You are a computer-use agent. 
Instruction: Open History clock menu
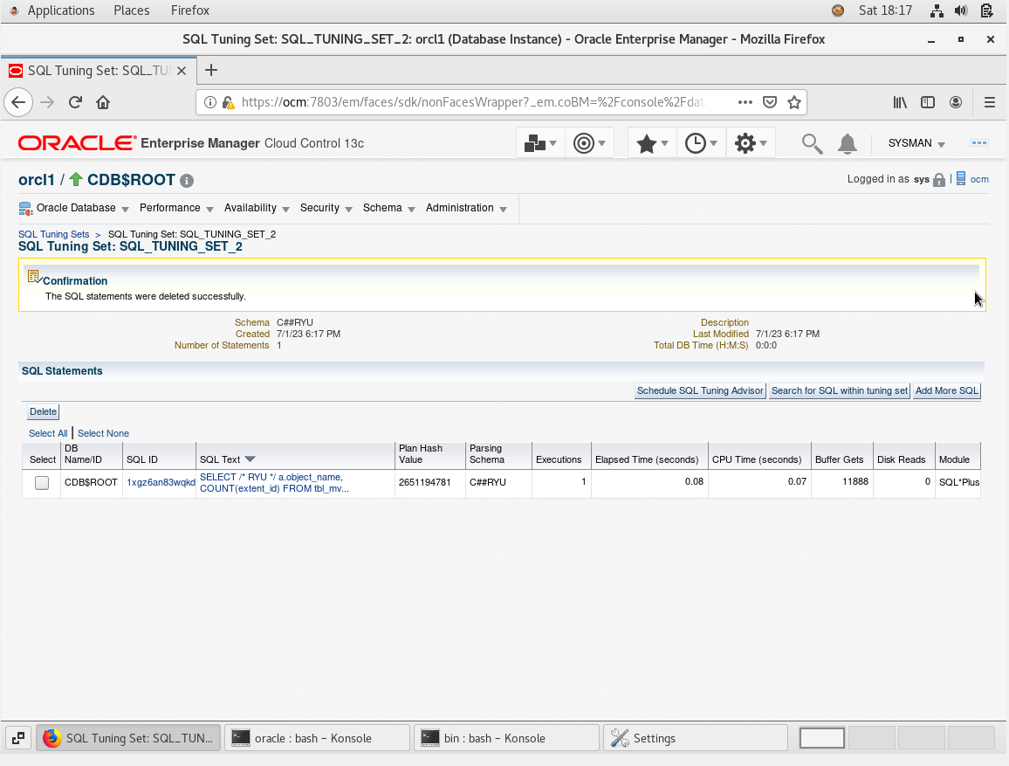701,143
